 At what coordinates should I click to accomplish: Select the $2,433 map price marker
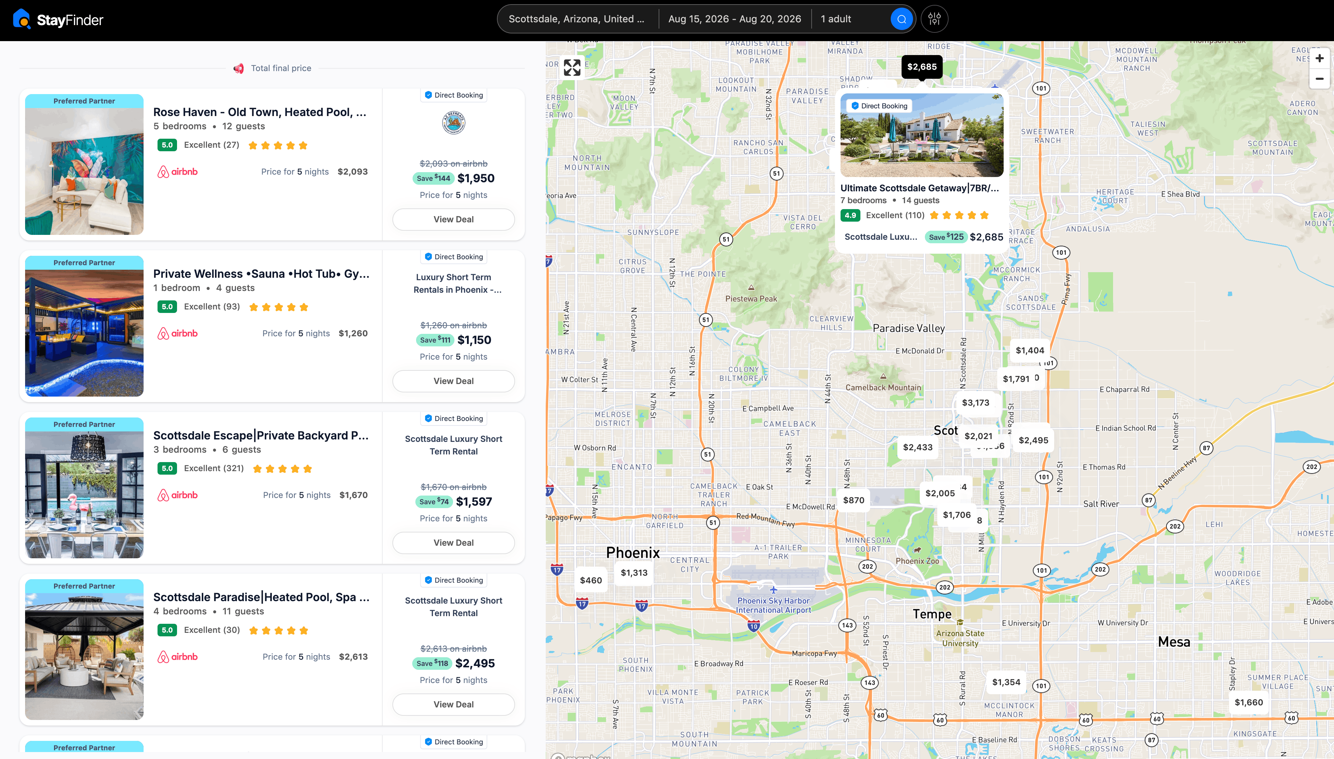918,447
